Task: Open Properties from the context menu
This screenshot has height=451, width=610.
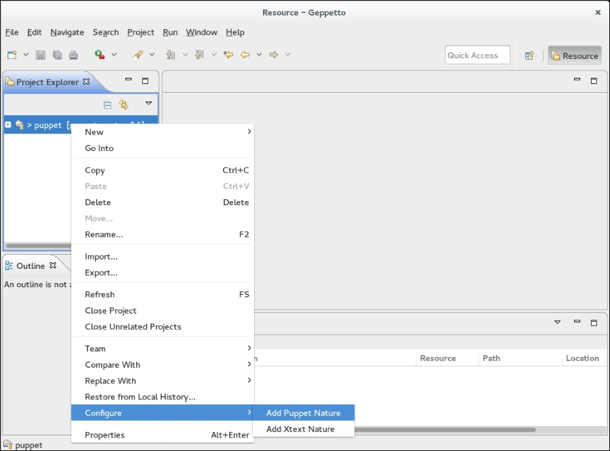Action: click(104, 435)
